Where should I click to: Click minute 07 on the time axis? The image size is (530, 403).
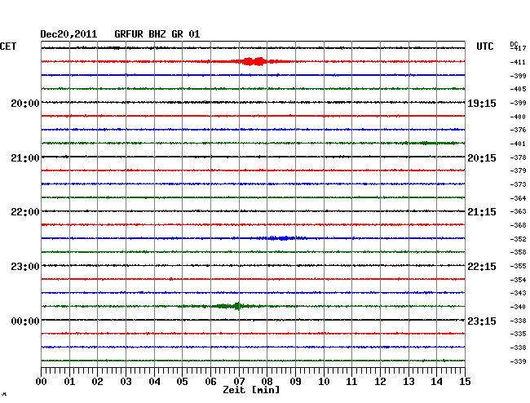pyautogui.click(x=239, y=382)
